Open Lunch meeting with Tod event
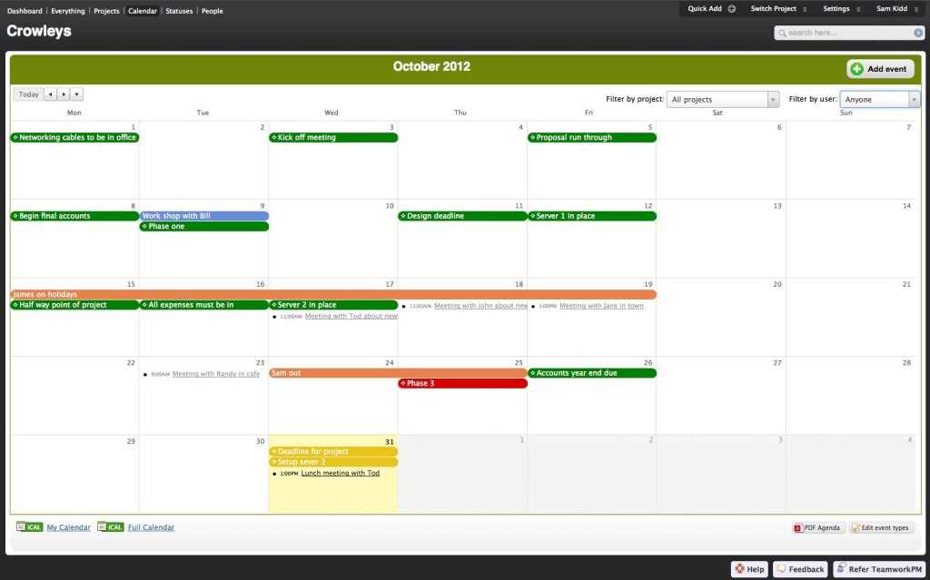The height and width of the screenshot is (580, 930). click(x=341, y=473)
